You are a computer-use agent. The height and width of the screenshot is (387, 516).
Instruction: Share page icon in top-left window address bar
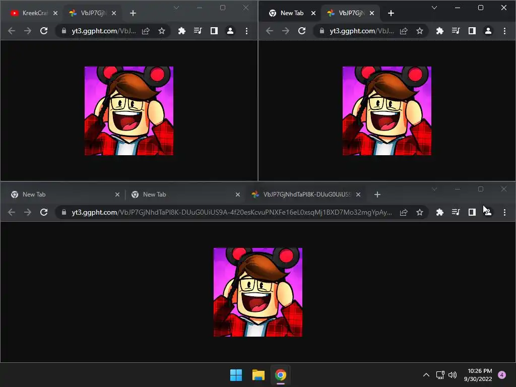tap(146, 31)
